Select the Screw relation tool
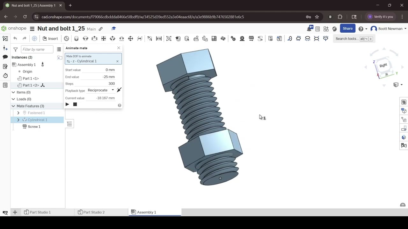The image size is (408, 229). pyautogui.click(x=251, y=38)
